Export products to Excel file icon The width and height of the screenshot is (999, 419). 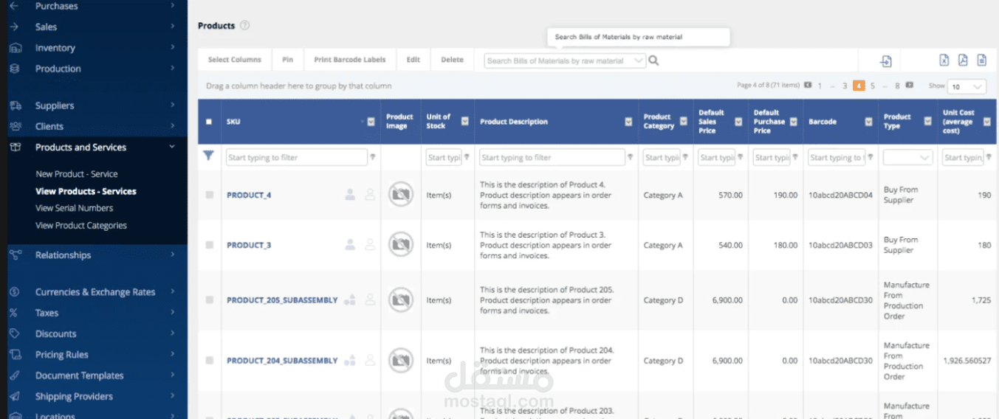click(944, 60)
